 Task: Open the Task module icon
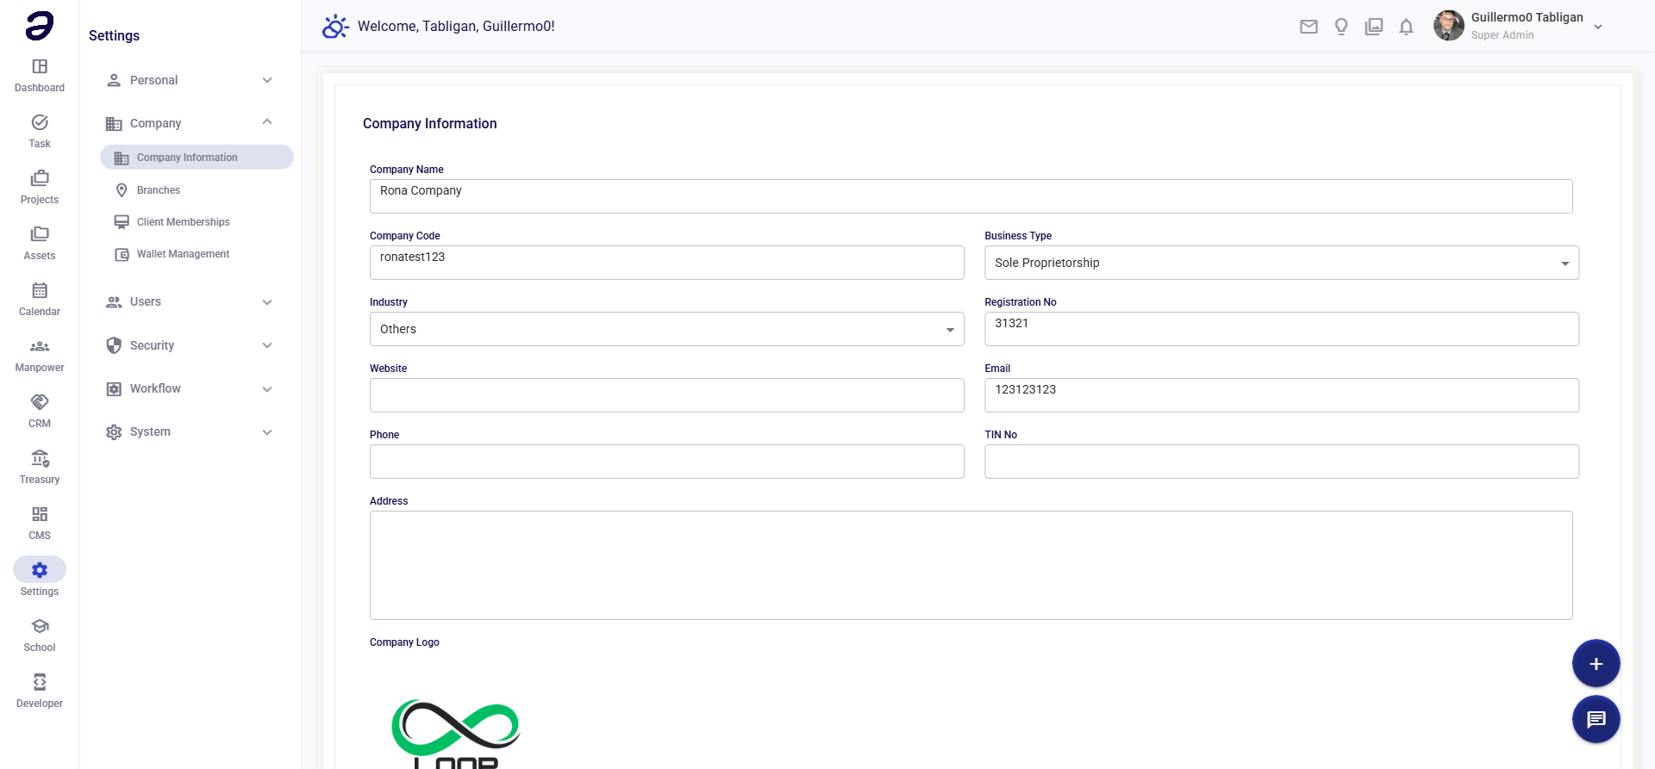(x=40, y=122)
